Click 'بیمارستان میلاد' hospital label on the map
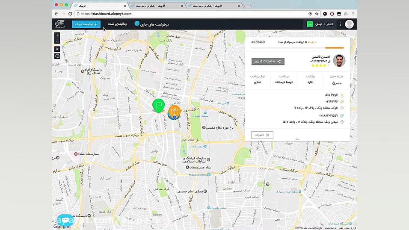The width and height of the screenshot is (409, 230). (x=89, y=154)
